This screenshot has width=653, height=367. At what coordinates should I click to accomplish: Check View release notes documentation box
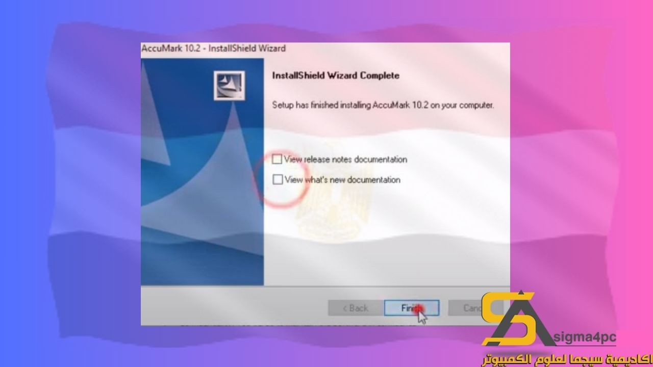pyautogui.click(x=277, y=160)
